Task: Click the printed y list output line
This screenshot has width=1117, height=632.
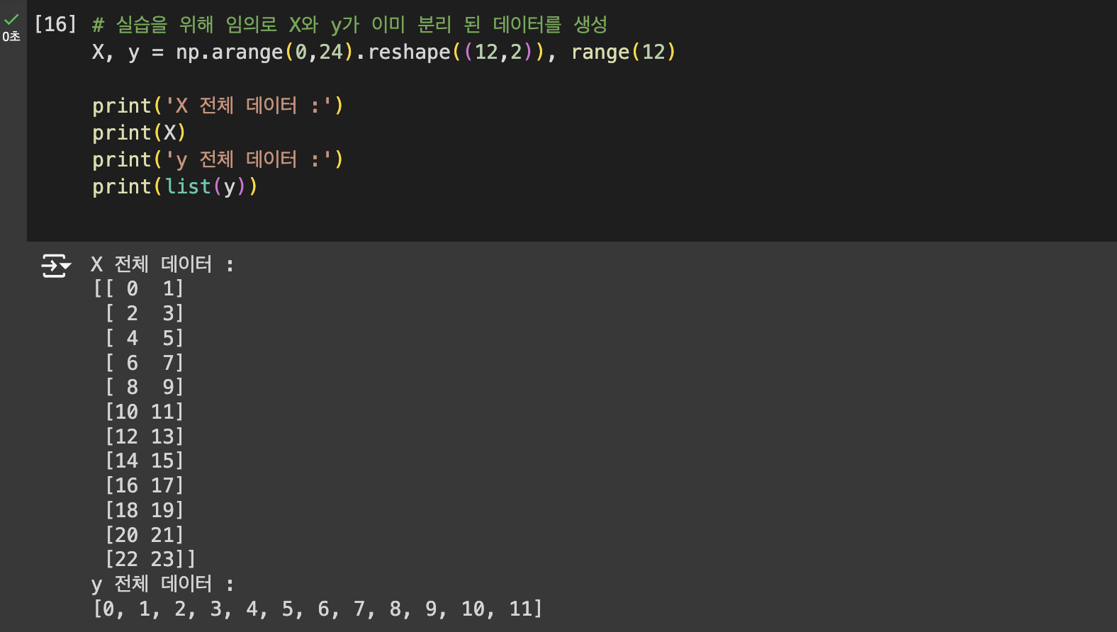Action: coord(318,609)
